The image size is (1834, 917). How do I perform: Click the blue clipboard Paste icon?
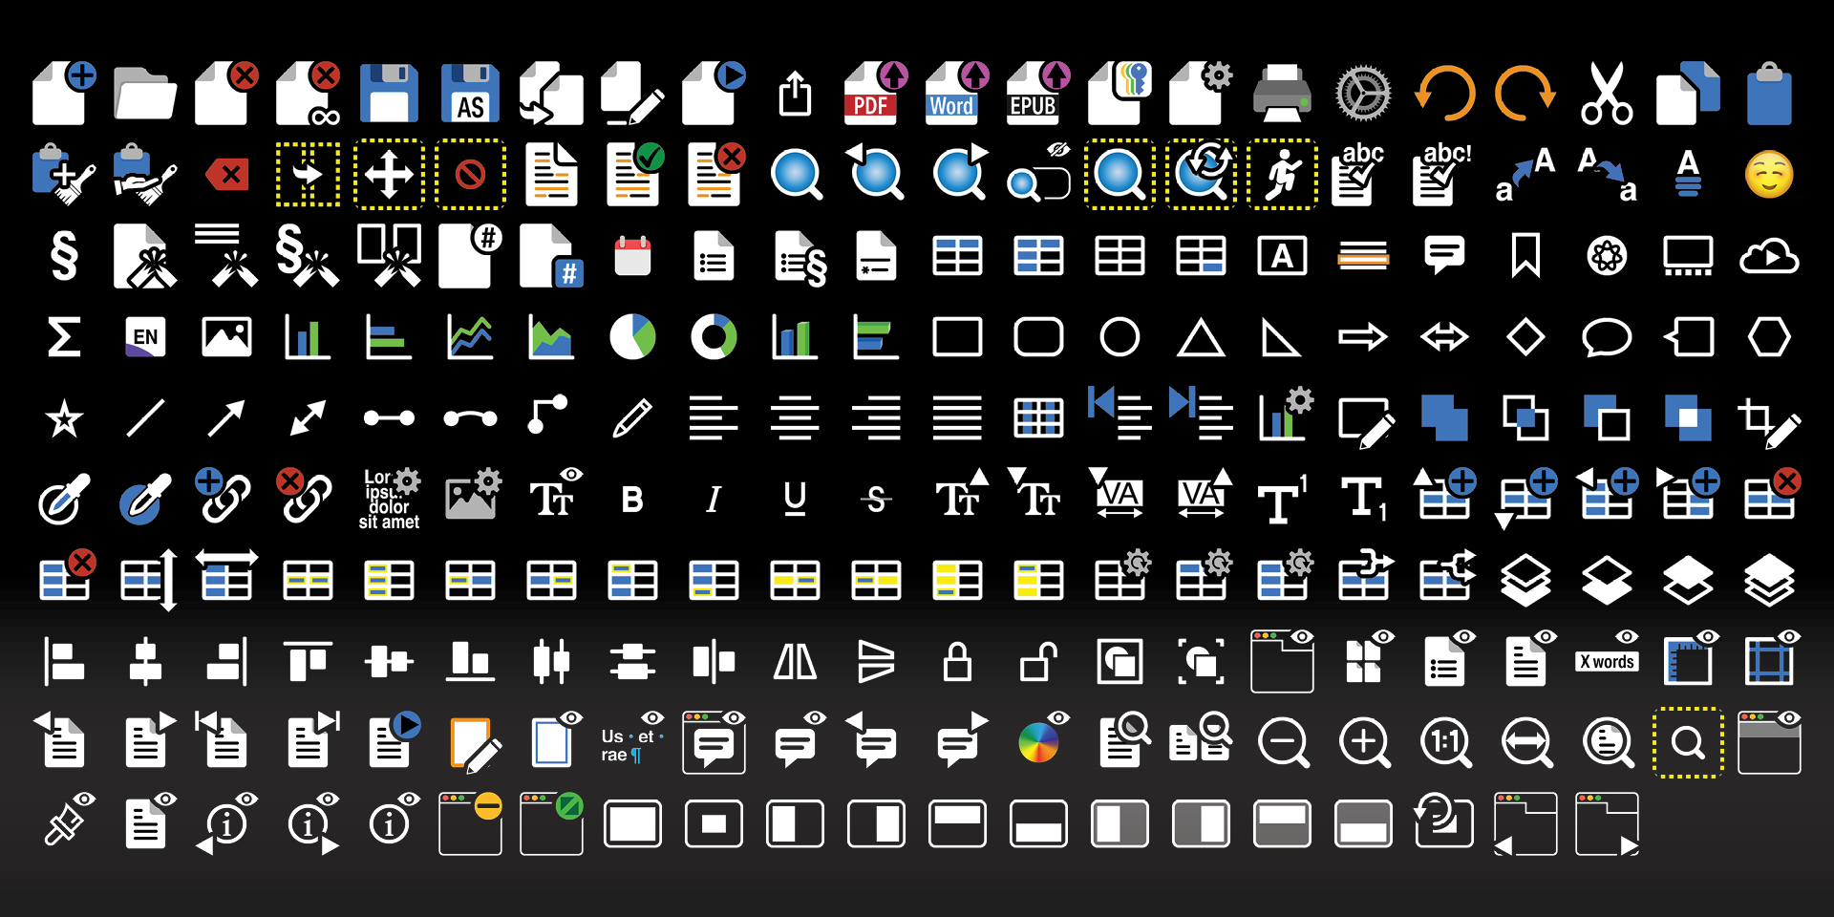[x=1769, y=94]
